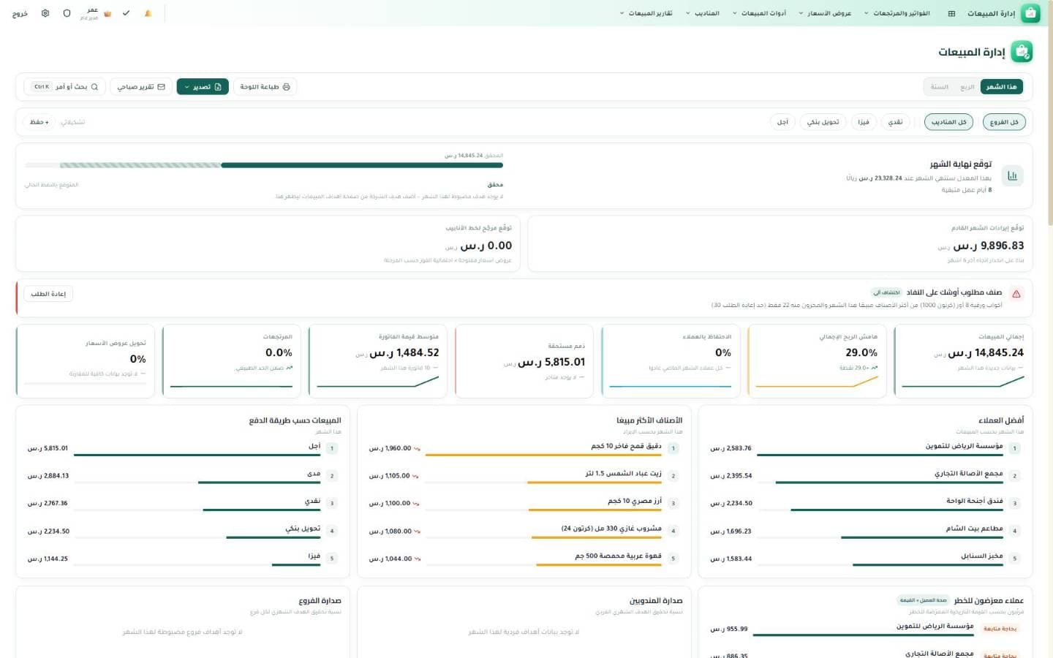Switch period to السنة
The width and height of the screenshot is (1053, 658).
click(x=940, y=87)
